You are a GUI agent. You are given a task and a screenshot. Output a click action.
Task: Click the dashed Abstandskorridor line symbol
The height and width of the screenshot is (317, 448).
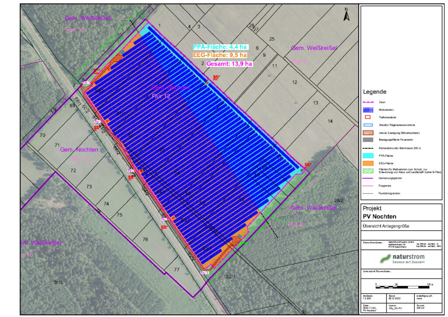(x=368, y=148)
